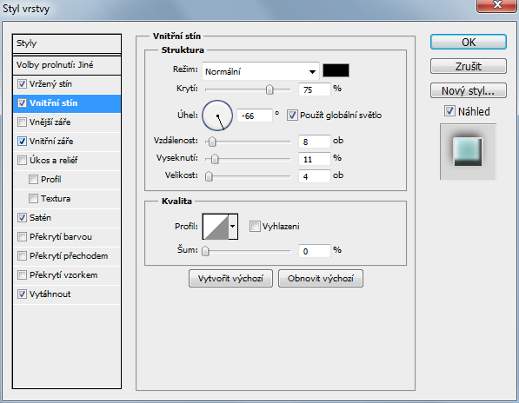Click the Krytí opacity slider handle
This screenshot has height=403, width=519.
pos(269,89)
